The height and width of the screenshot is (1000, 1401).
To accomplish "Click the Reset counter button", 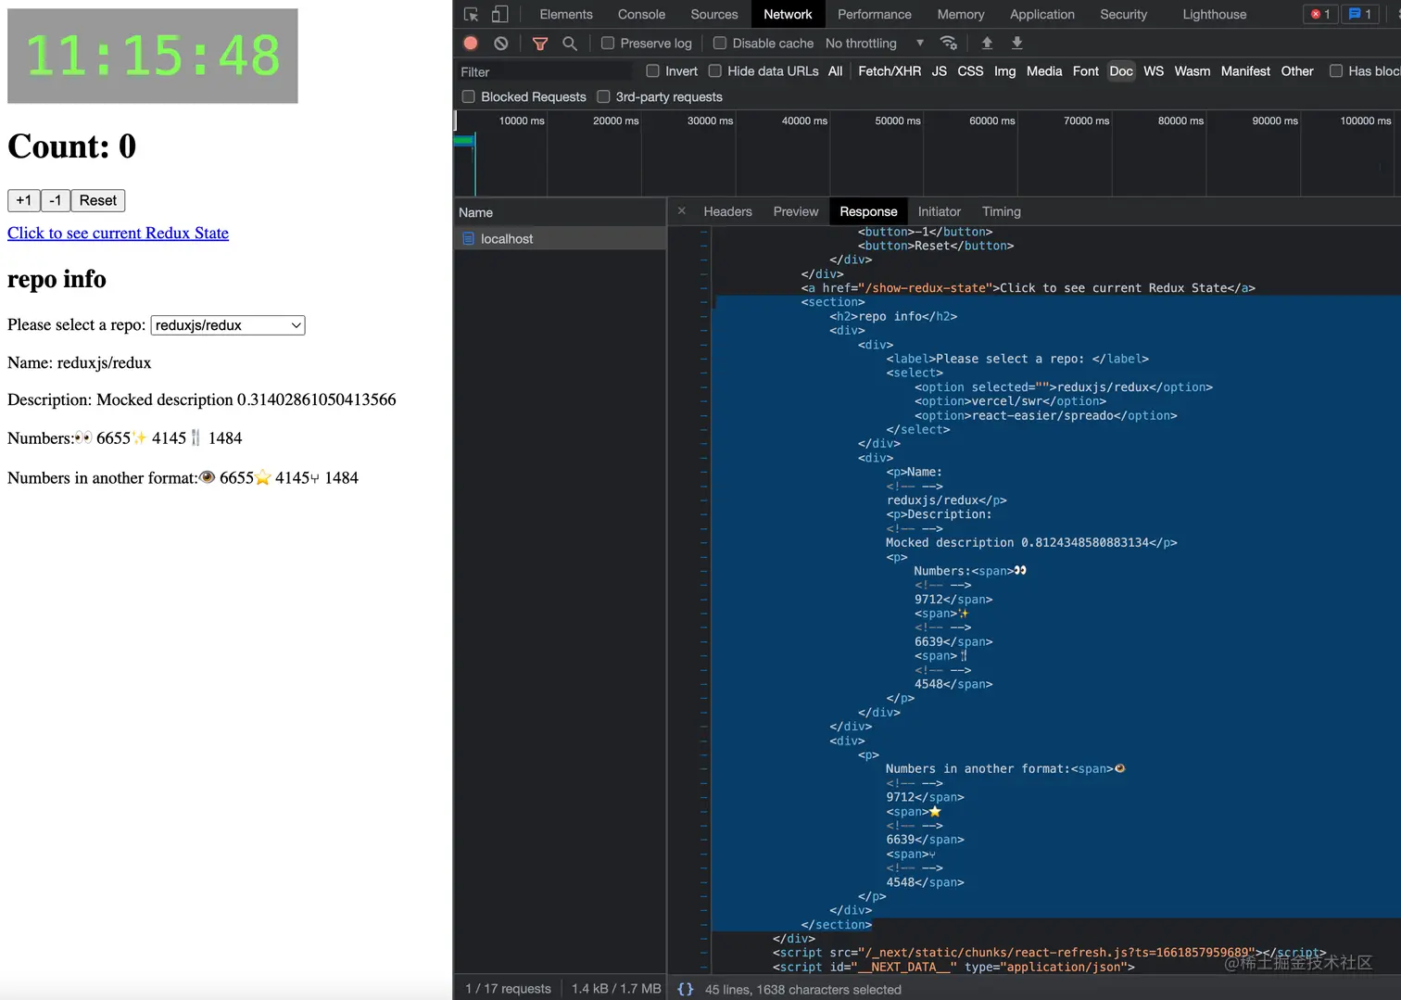I will (98, 200).
